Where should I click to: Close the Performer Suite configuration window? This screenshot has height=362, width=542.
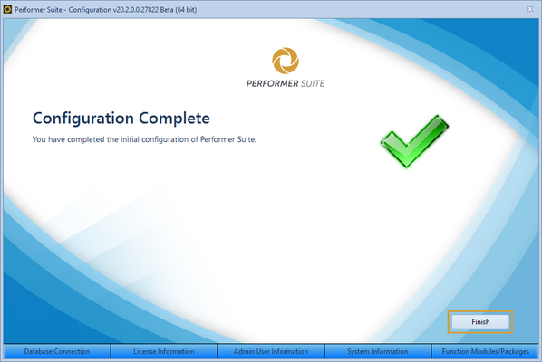click(530, 9)
